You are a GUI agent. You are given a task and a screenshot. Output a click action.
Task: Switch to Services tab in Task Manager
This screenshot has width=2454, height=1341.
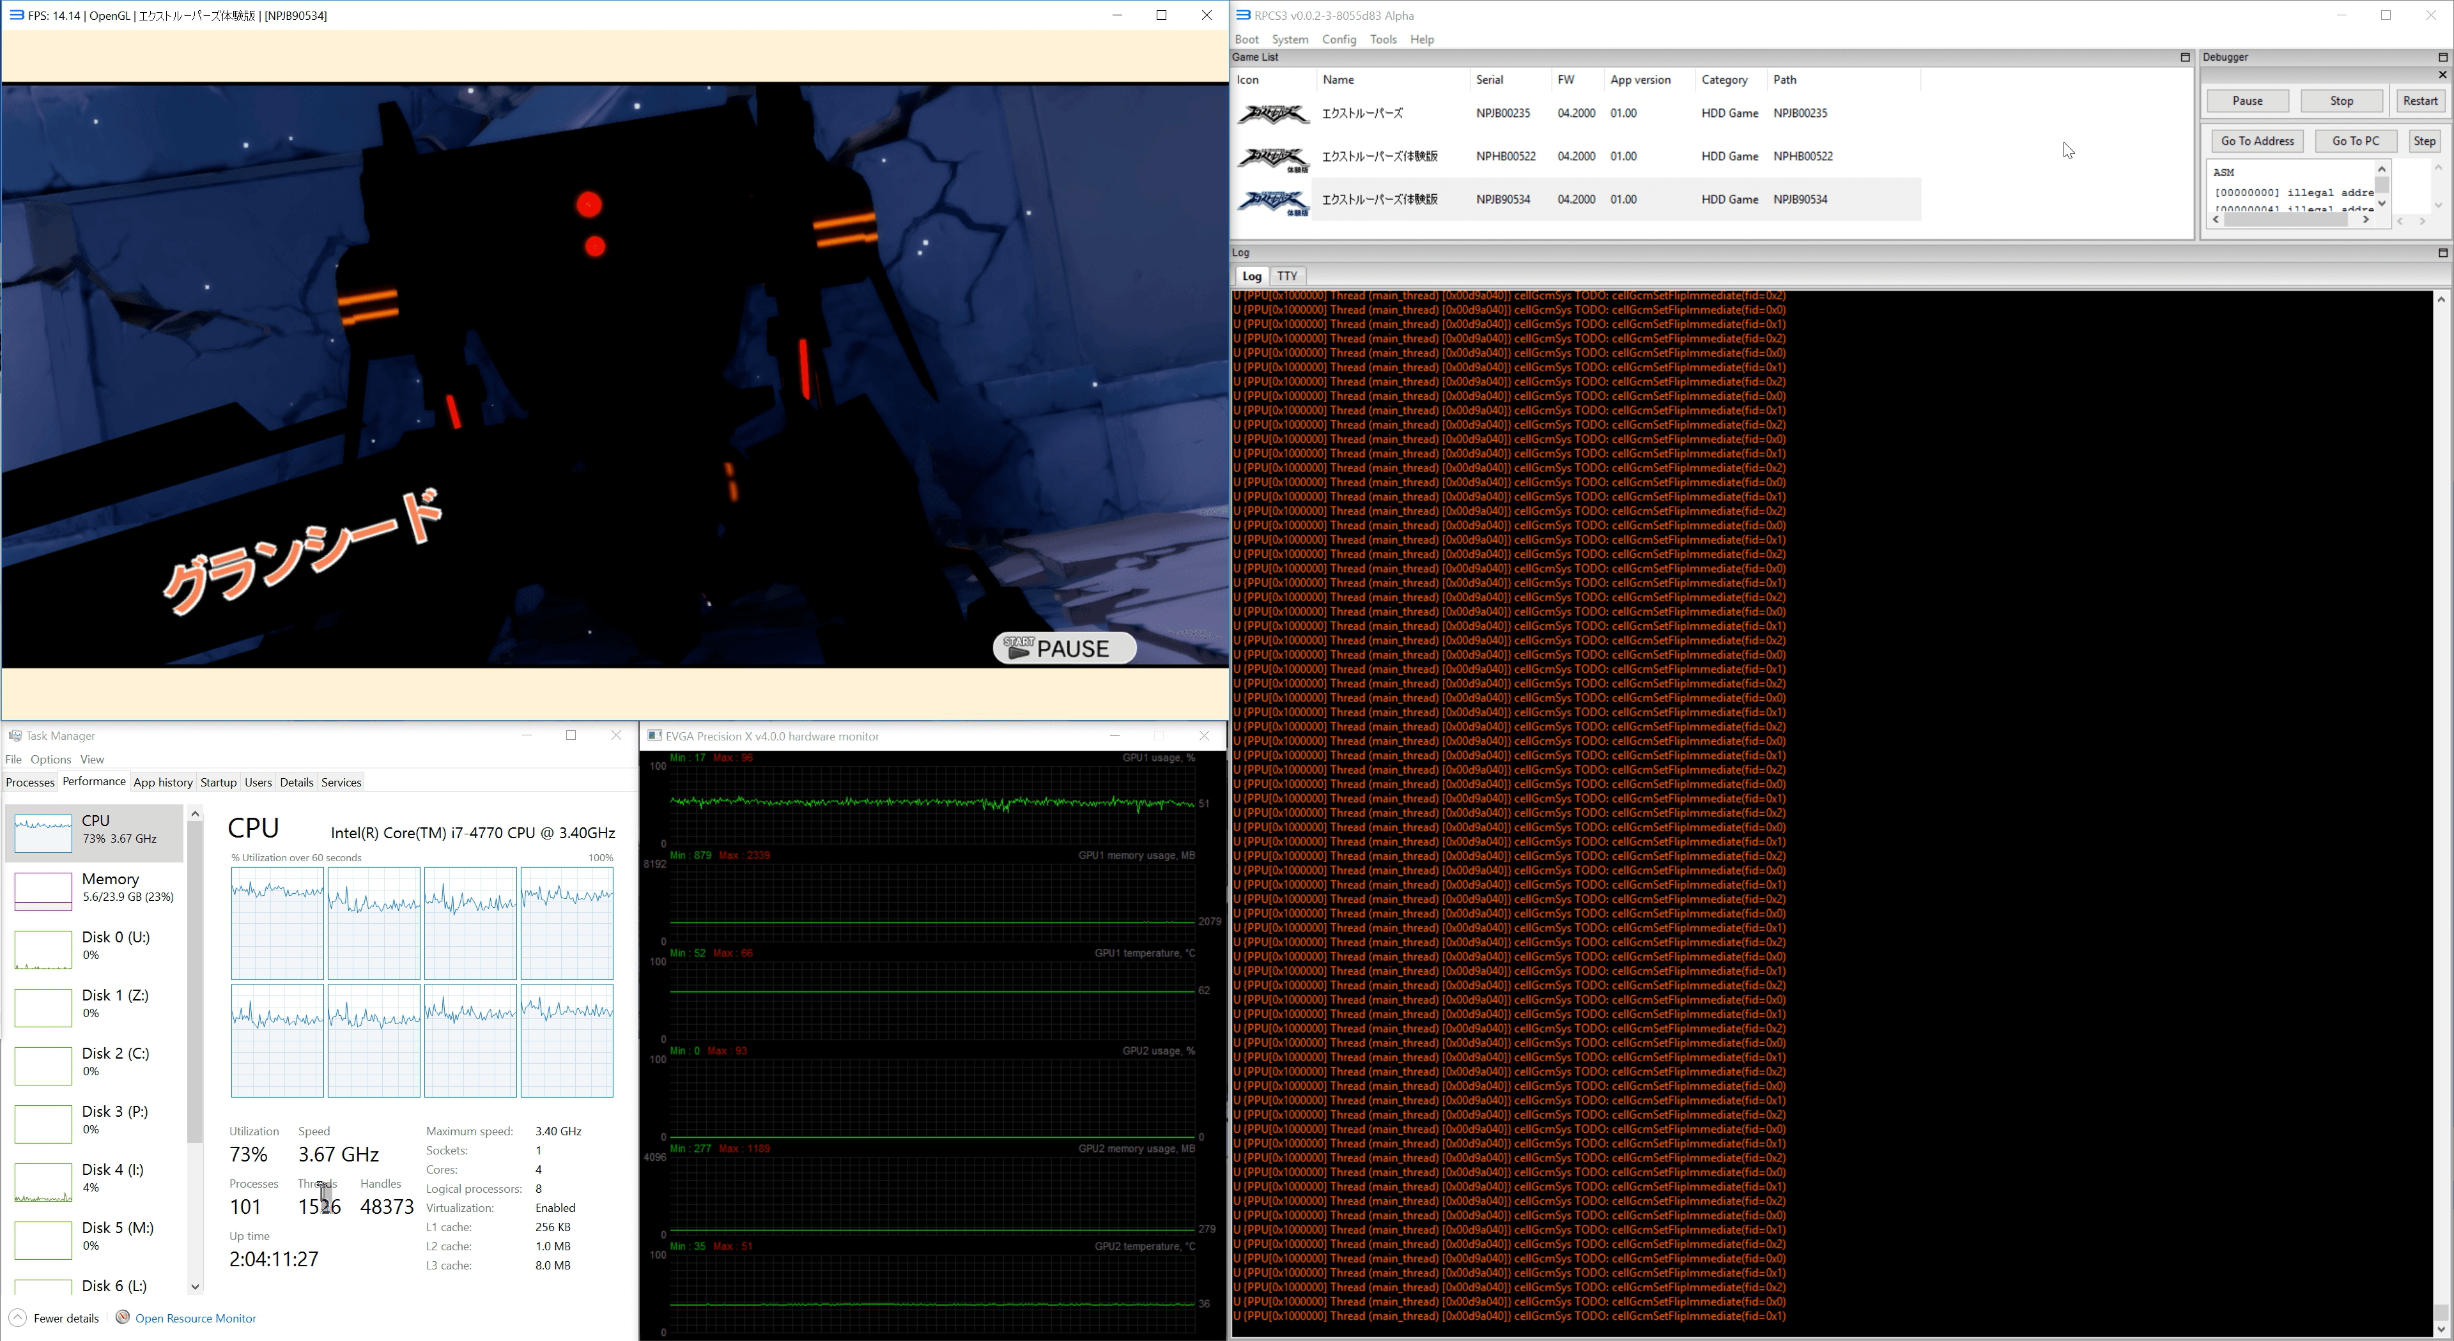point(341,782)
